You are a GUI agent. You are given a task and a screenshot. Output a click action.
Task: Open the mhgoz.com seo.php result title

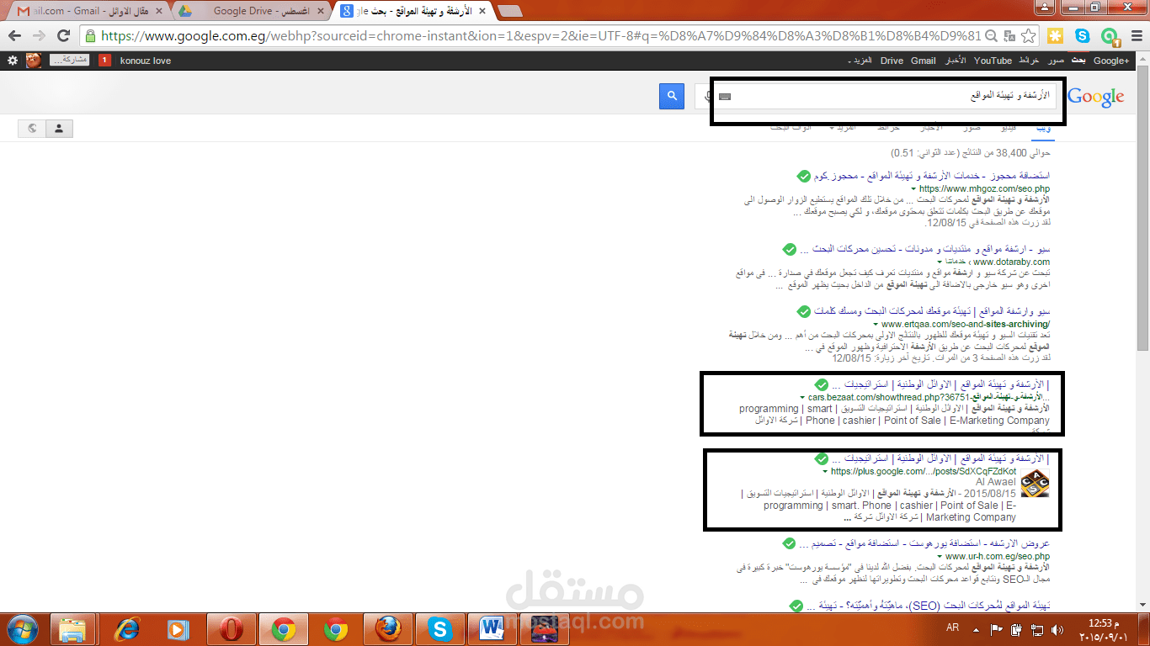click(x=930, y=176)
